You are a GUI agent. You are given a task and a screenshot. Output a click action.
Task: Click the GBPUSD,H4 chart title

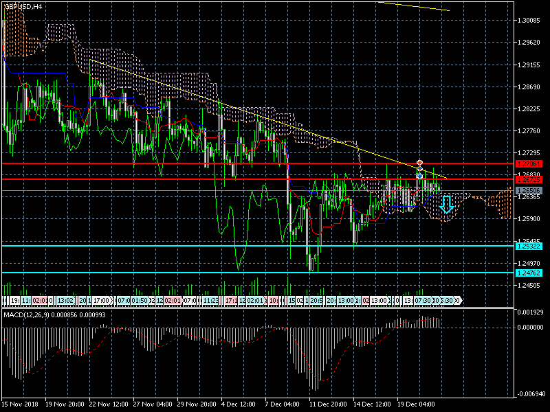click(x=23, y=5)
